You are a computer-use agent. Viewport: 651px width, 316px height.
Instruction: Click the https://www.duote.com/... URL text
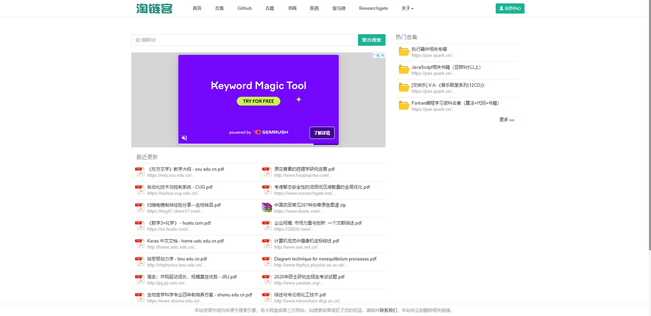pos(298,211)
